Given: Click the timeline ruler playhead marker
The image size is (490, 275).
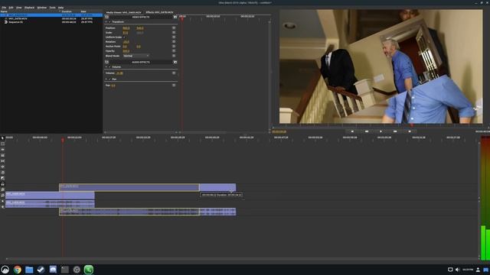Looking at the screenshot, I should (63, 141).
